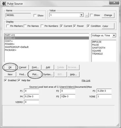This screenshot has width=121, height=128.
Task: Follow the File Link hyperlink
Action: [x=86, y=81]
